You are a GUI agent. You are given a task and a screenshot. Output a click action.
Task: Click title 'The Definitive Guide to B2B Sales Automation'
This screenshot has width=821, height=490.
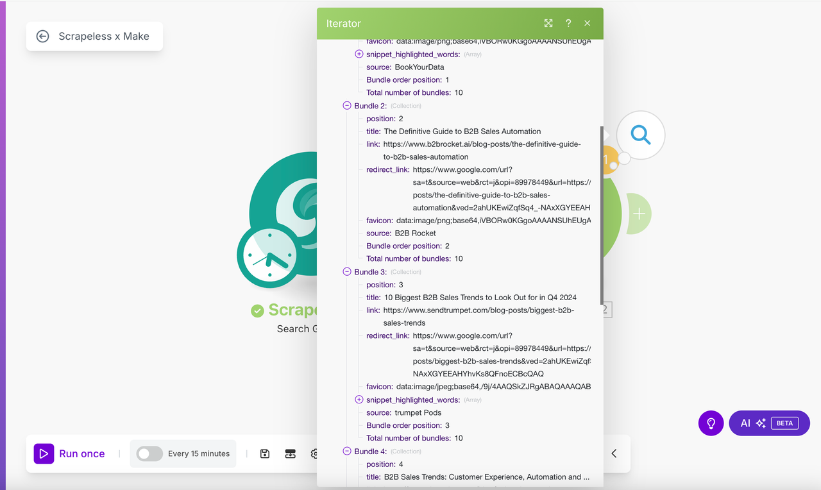(x=462, y=131)
